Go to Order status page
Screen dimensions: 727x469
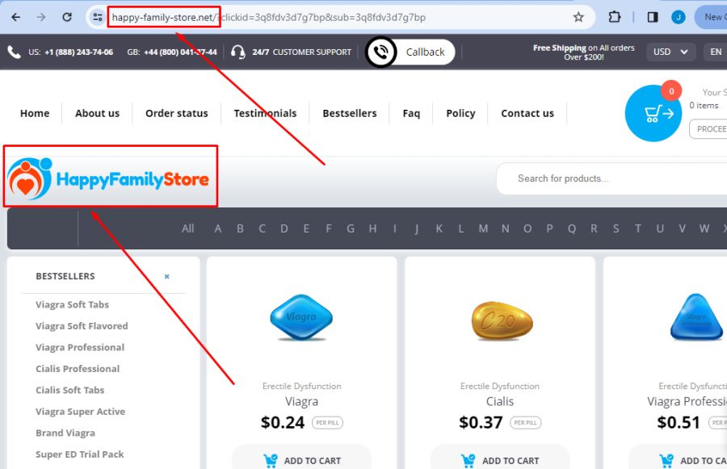pos(176,113)
